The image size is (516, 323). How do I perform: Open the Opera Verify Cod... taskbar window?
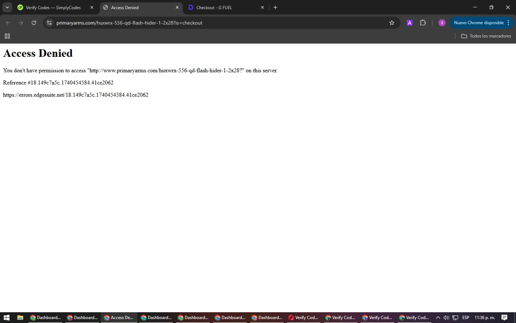pyautogui.click(x=304, y=317)
